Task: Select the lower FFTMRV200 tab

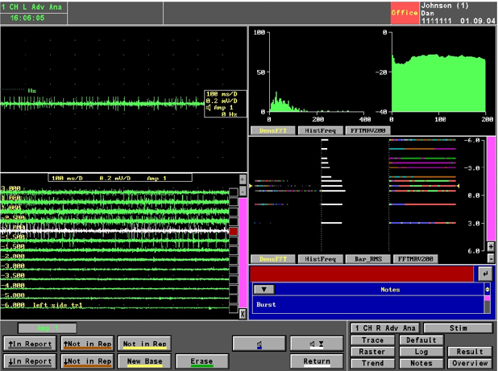Action: (x=415, y=259)
